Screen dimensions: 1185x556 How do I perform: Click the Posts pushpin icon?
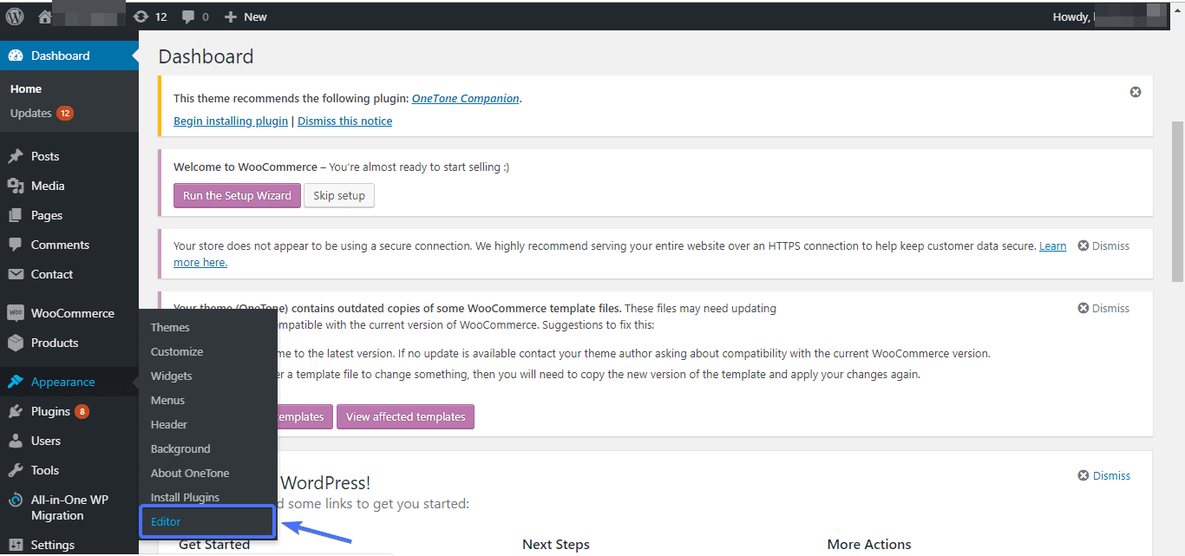tap(16, 156)
